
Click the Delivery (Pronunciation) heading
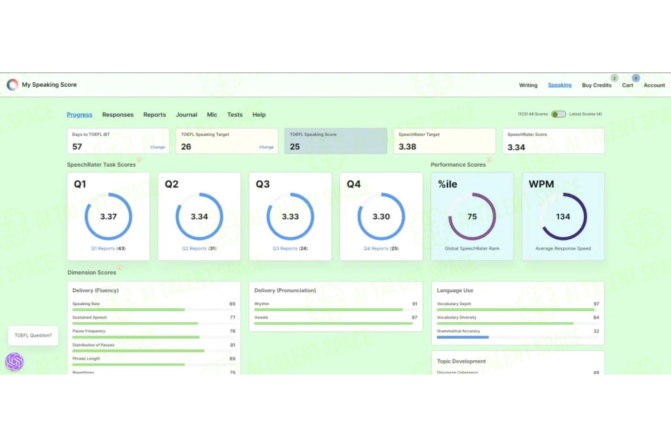pos(285,291)
